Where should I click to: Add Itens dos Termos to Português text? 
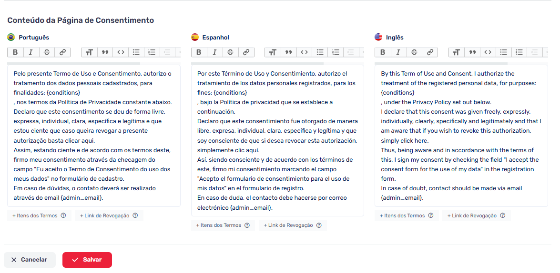click(39, 216)
